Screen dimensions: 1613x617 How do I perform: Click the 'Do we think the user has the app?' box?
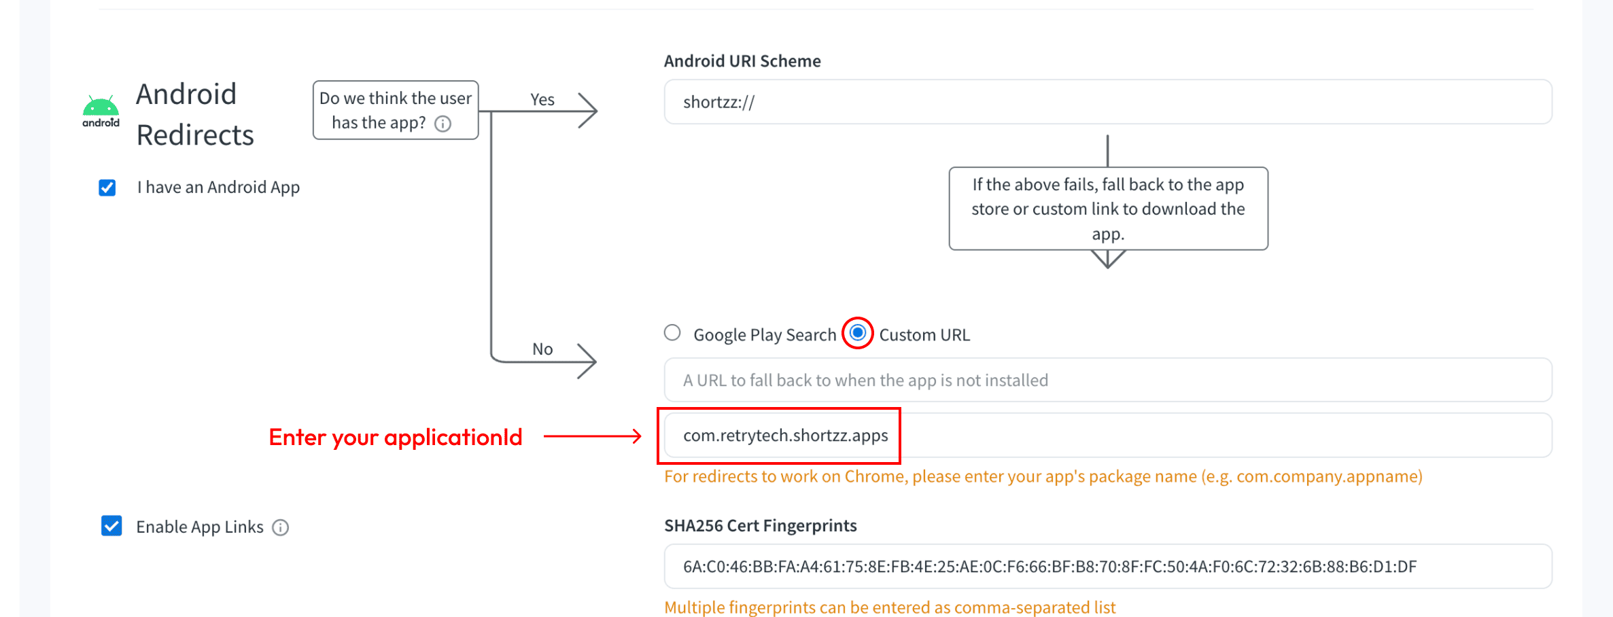[x=396, y=110]
